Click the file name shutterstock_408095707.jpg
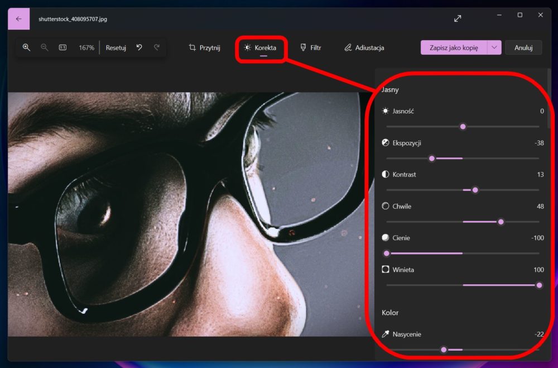The image size is (558, 368). click(73, 19)
